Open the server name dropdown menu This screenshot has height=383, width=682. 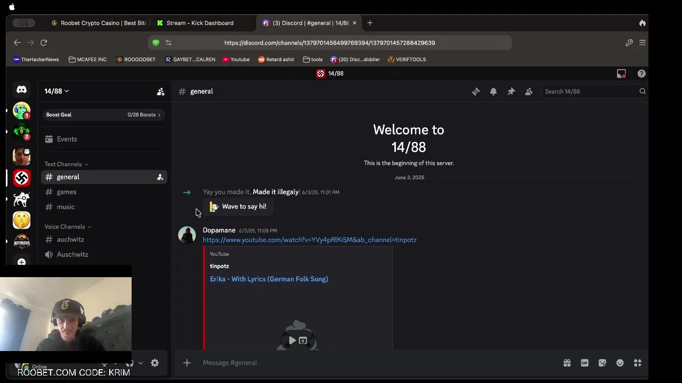coord(56,91)
